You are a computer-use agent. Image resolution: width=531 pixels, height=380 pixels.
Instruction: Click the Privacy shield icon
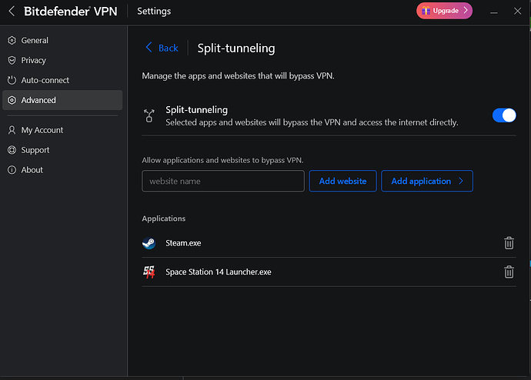(12, 60)
